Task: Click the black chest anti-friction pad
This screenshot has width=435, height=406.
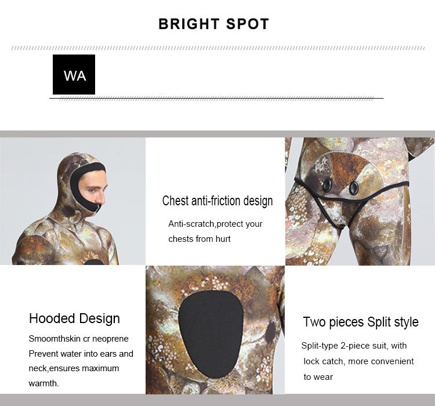Action: pos(211,334)
